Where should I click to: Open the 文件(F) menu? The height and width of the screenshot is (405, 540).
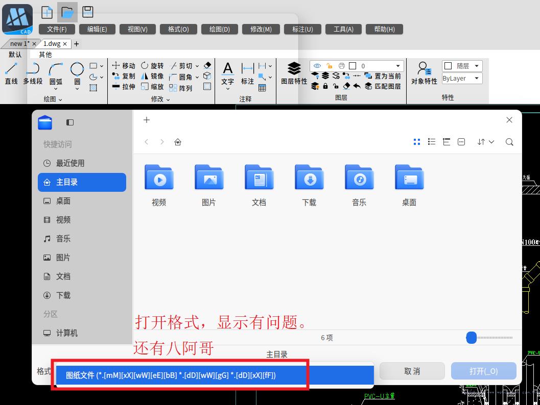(x=57, y=29)
